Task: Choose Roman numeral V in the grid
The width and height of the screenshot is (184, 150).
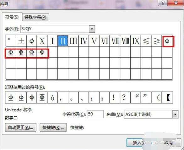Action: tap(94, 41)
